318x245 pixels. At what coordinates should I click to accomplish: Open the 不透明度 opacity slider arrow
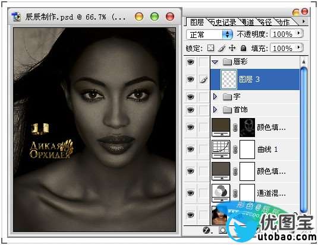(x=298, y=33)
